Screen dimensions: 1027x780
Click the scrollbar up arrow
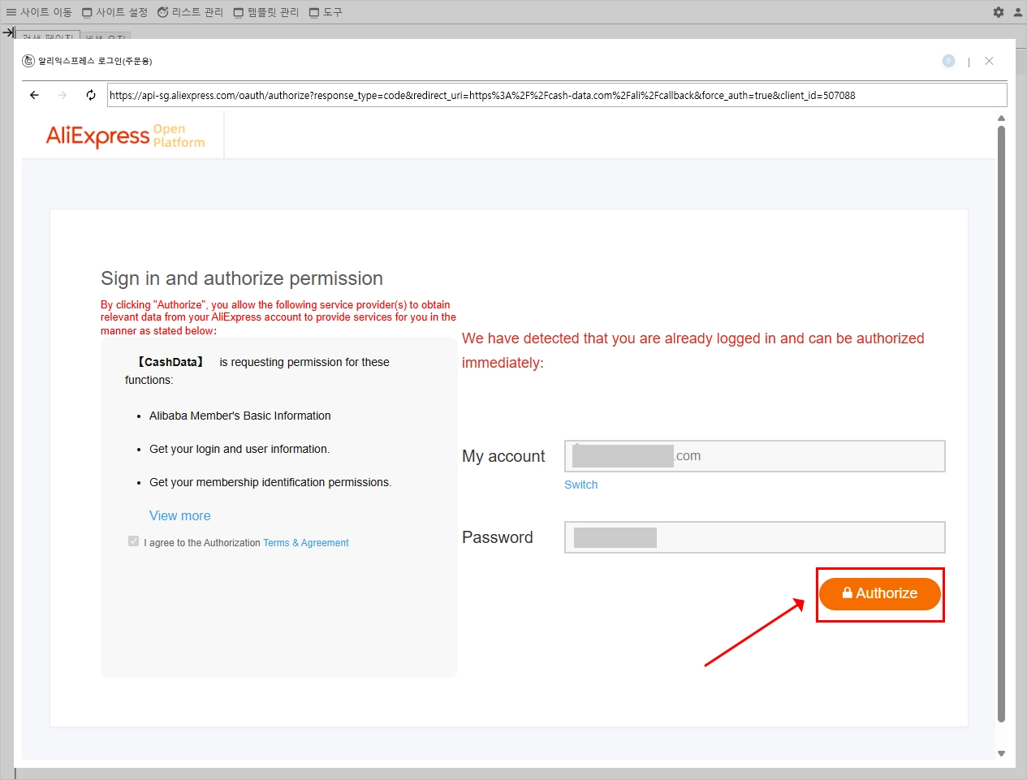coord(1001,119)
